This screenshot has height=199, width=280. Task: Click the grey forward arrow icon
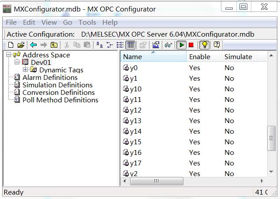44,45
